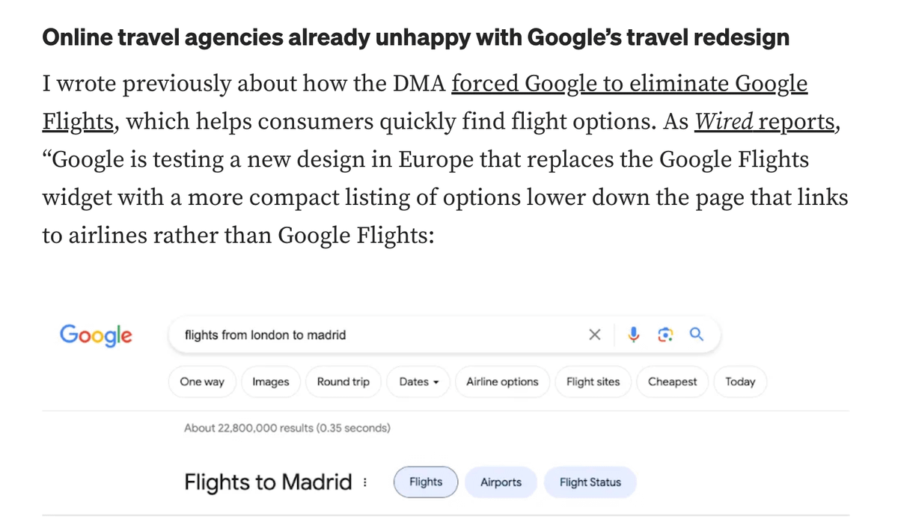The width and height of the screenshot is (898, 525).
Task: Select the One way filter chip
Action: (x=202, y=381)
